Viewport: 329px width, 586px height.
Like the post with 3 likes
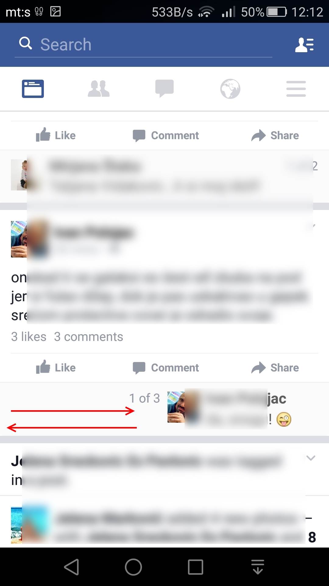[56, 367]
